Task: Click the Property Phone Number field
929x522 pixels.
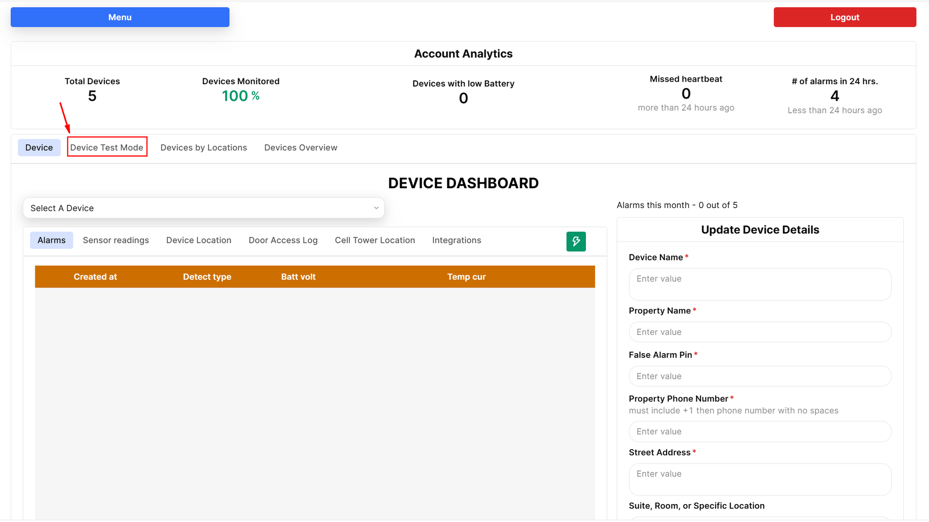Action: [x=760, y=432]
